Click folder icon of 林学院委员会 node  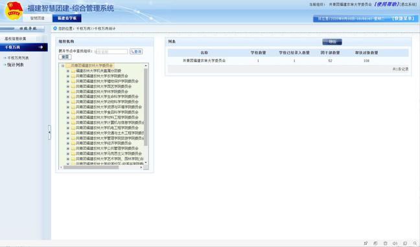73,91
